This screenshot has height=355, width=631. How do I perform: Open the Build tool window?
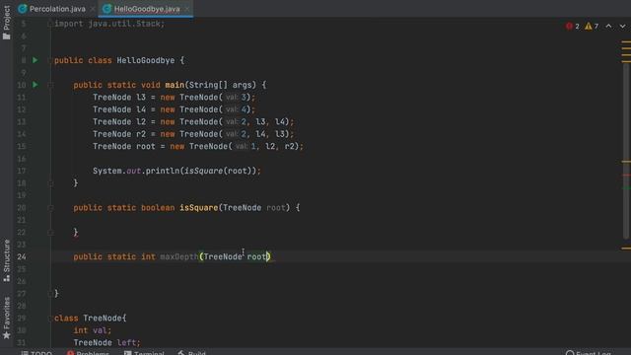[x=192, y=353]
